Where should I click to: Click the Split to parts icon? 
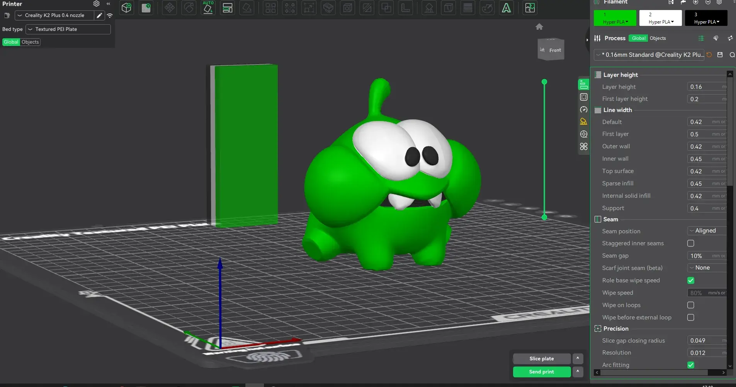tap(290, 8)
